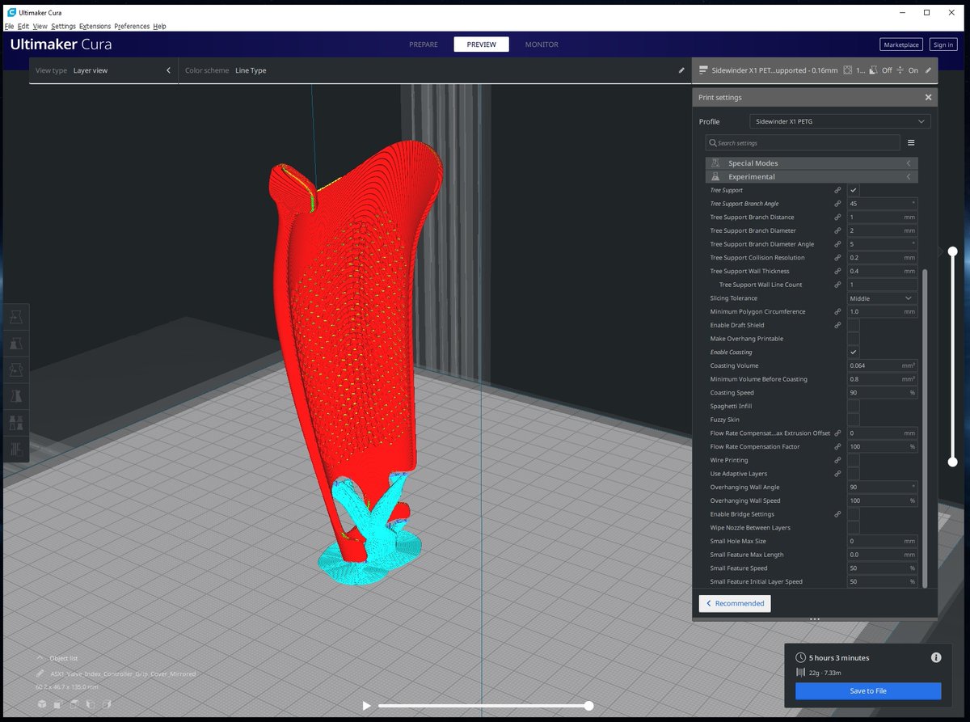Click the Overhanging Wall Angle field
This screenshot has height=722, width=970.
(x=882, y=487)
